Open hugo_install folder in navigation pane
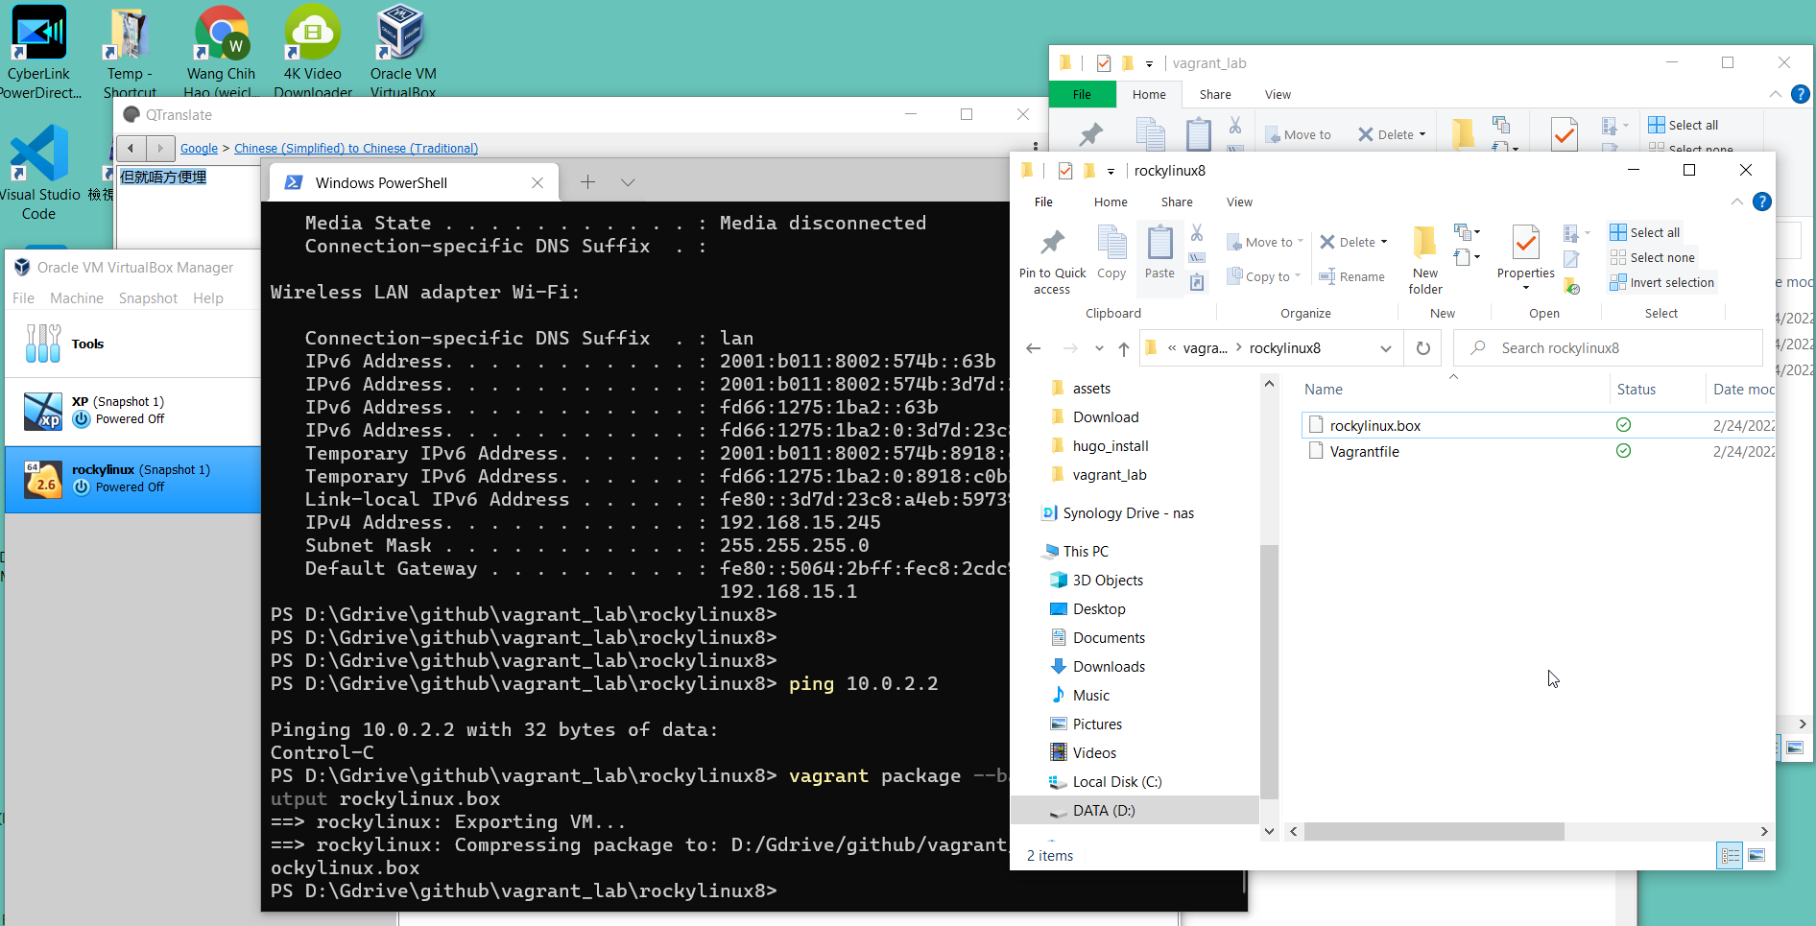Image resolution: width=1816 pixels, height=926 pixels. [x=1110, y=445]
